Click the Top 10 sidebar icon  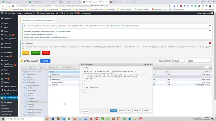tap(2, 94)
